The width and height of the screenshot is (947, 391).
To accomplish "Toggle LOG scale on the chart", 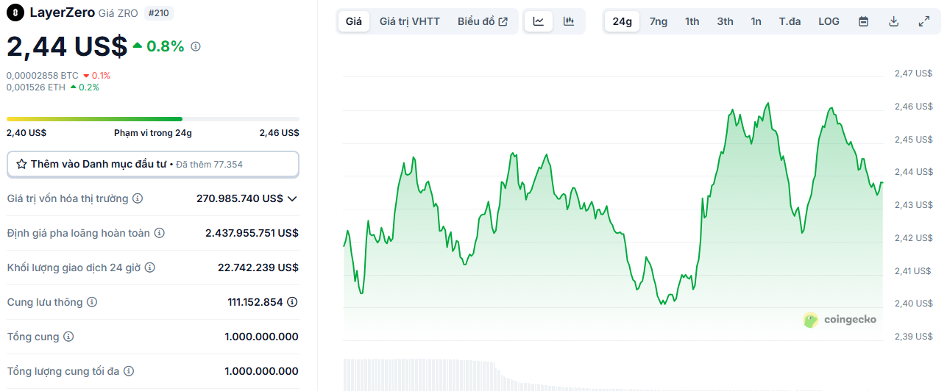I will click(829, 21).
